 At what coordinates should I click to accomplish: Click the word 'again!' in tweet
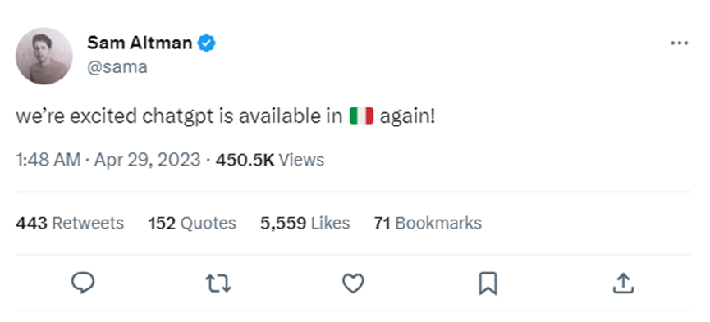pyautogui.click(x=407, y=116)
